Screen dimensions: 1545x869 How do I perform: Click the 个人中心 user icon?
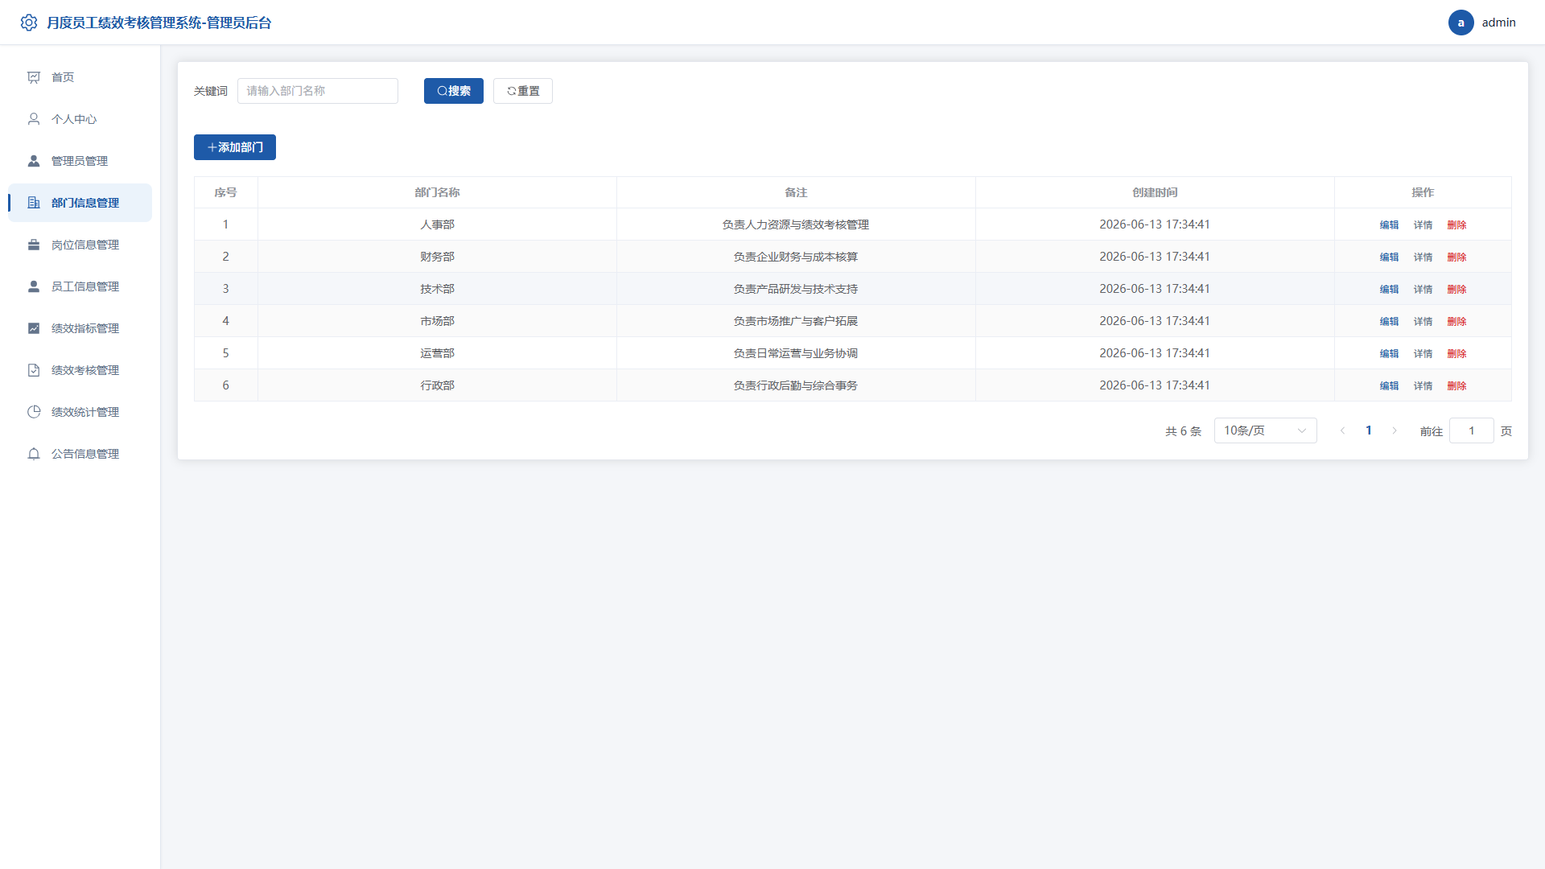(34, 119)
